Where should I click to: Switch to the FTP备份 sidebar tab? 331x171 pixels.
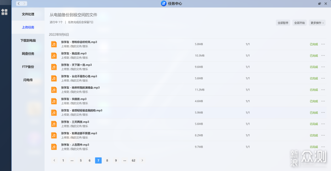[28, 67]
